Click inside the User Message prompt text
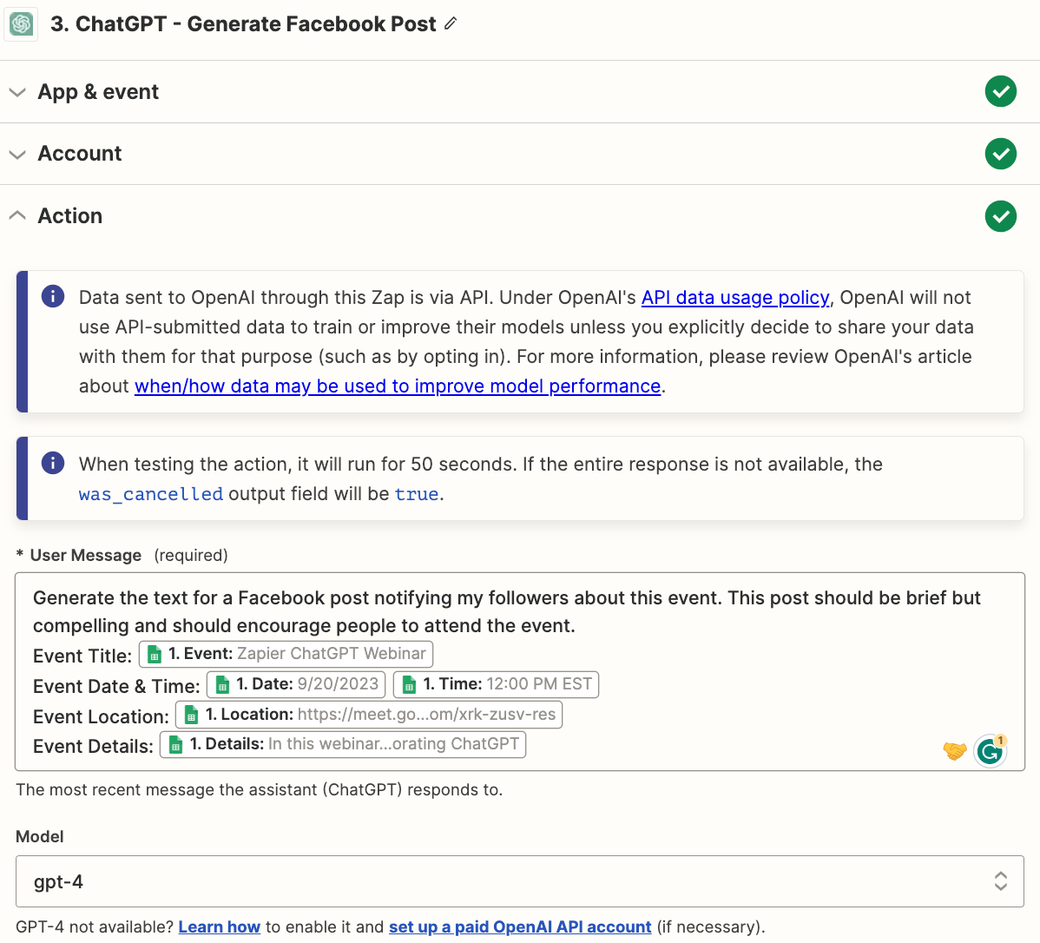 point(507,612)
